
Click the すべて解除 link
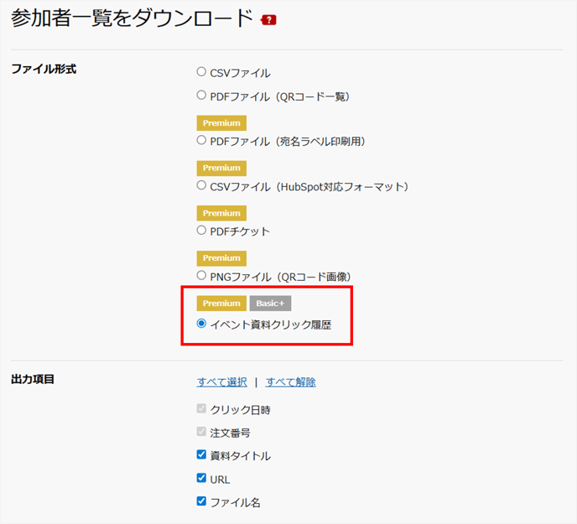click(291, 382)
